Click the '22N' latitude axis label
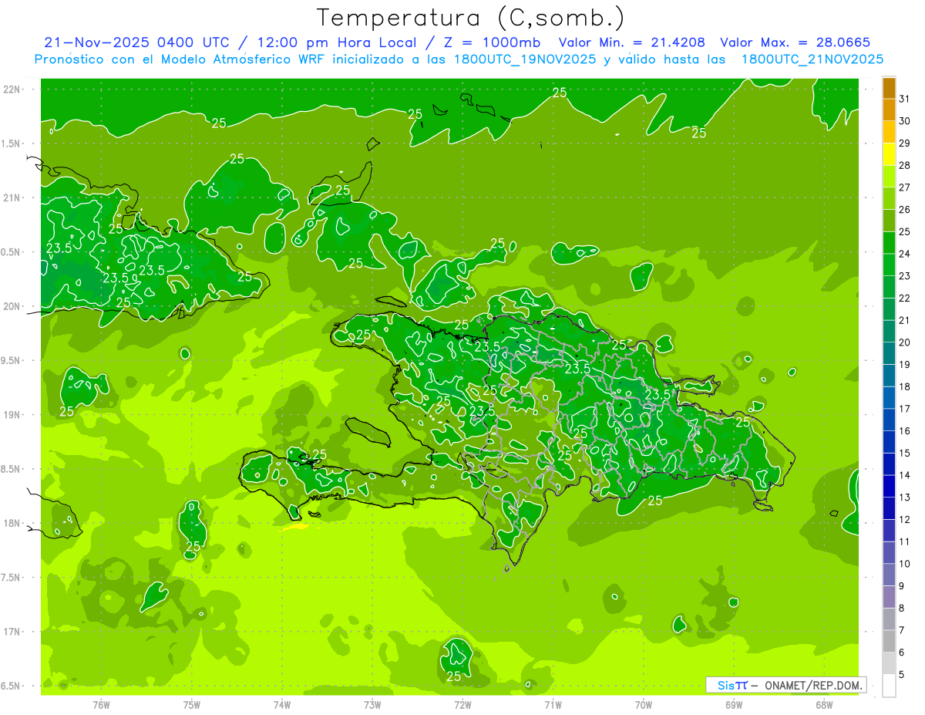The height and width of the screenshot is (715, 925). click(x=11, y=89)
